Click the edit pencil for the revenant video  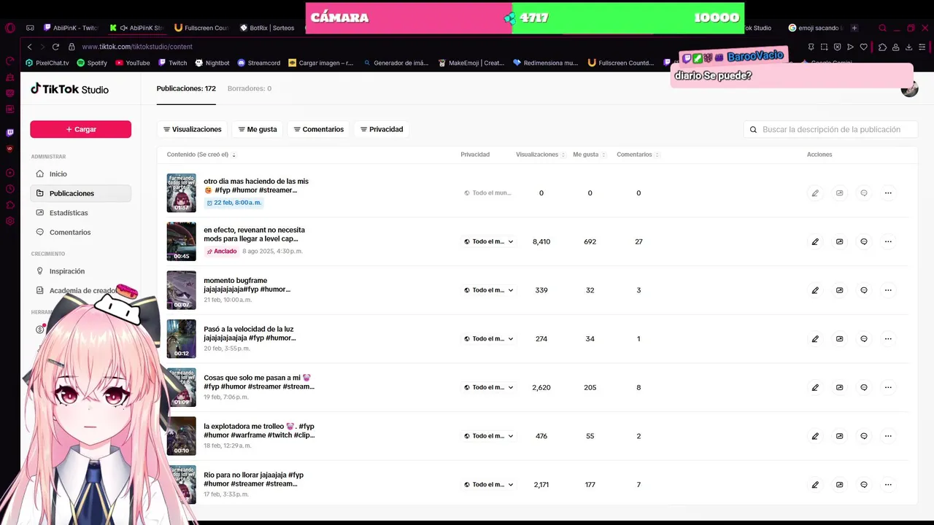(815, 241)
